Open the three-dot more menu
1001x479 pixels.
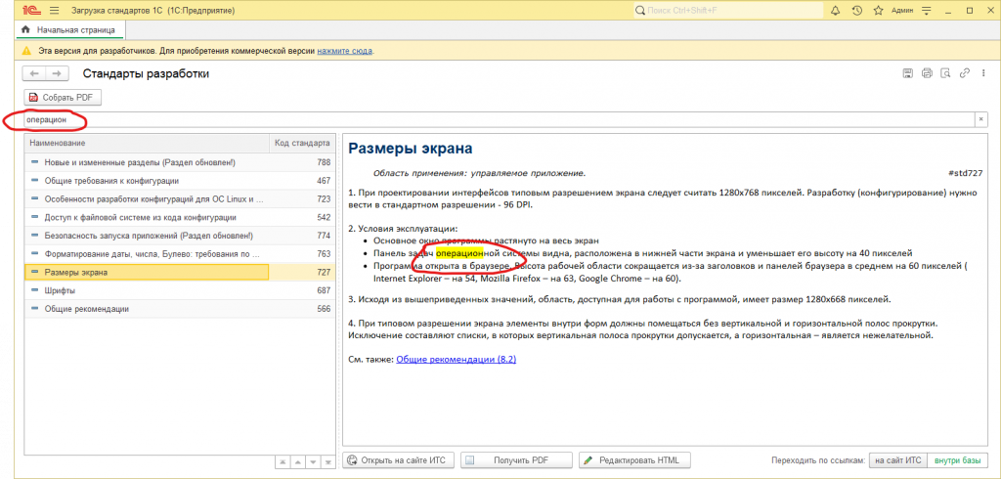[x=983, y=72]
